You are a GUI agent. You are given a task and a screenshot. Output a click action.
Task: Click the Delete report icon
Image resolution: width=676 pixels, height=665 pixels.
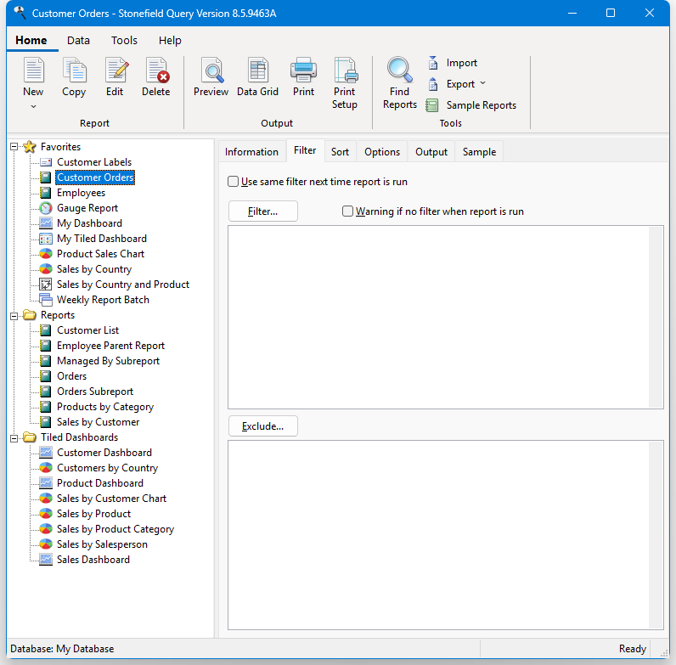(x=156, y=72)
